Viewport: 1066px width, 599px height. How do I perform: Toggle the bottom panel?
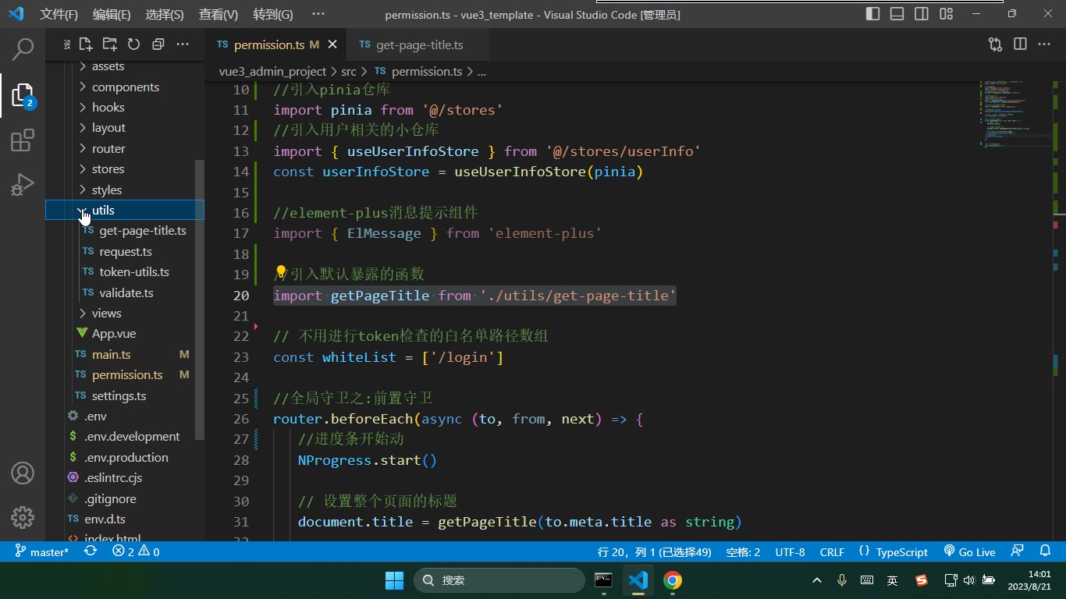(897, 14)
